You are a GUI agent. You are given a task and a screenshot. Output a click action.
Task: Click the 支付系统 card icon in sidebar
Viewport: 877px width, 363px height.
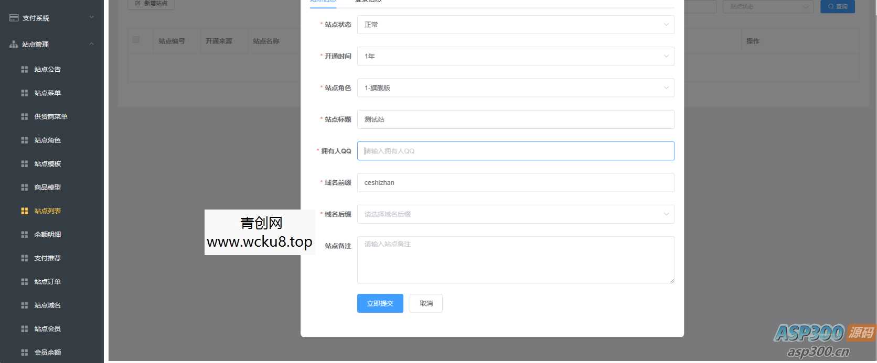point(14,18)
